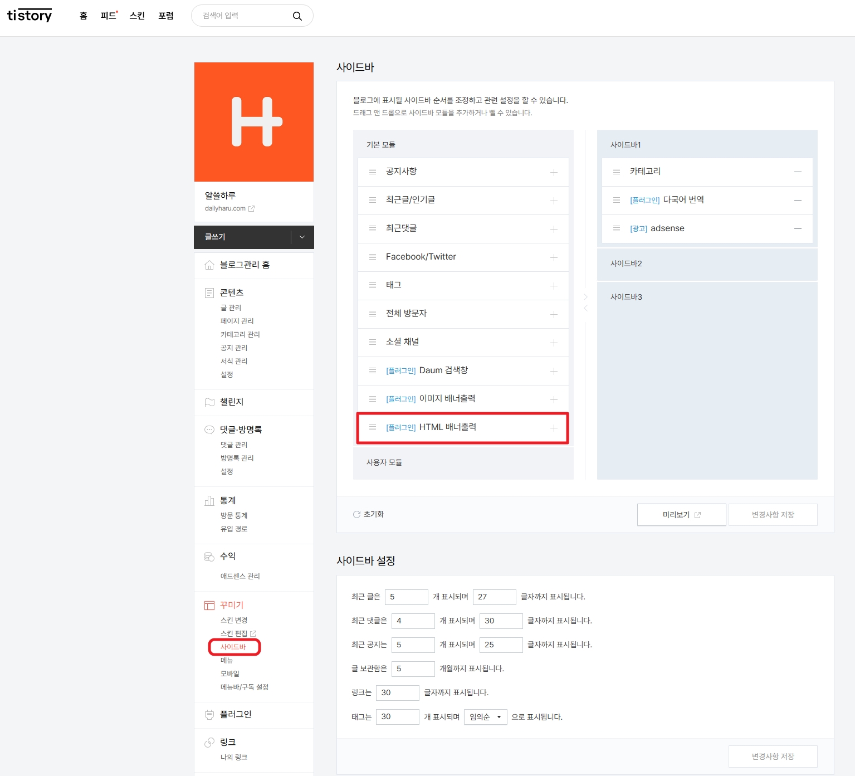
Task: Click the 미리보기 button
Action: [x=682, y=515]
